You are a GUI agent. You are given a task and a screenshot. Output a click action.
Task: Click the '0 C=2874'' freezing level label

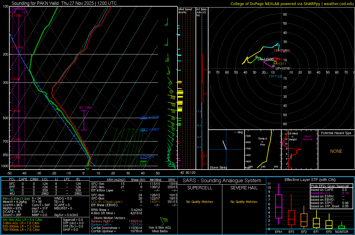[x=147, y=157]
